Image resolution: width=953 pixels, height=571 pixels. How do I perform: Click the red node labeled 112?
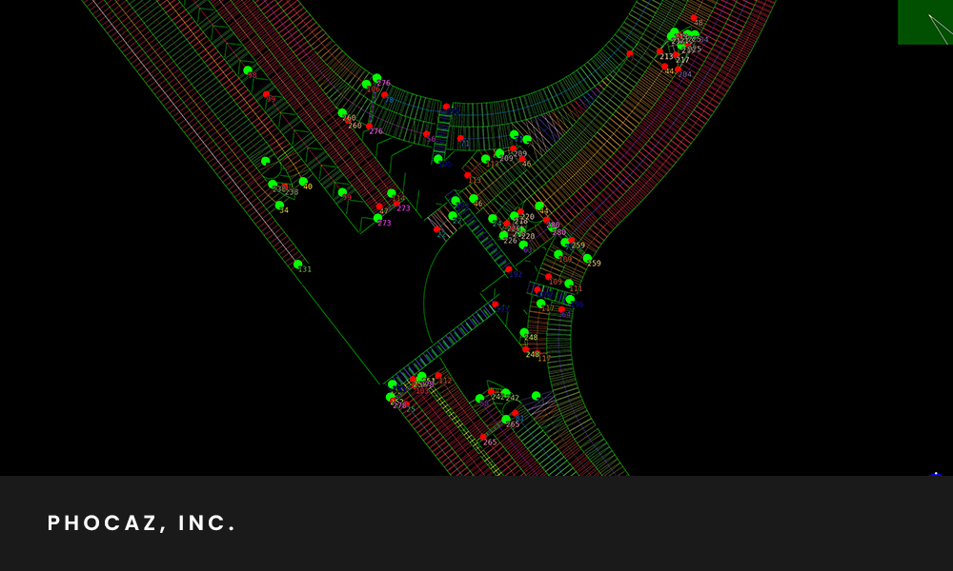coord(438,376)
